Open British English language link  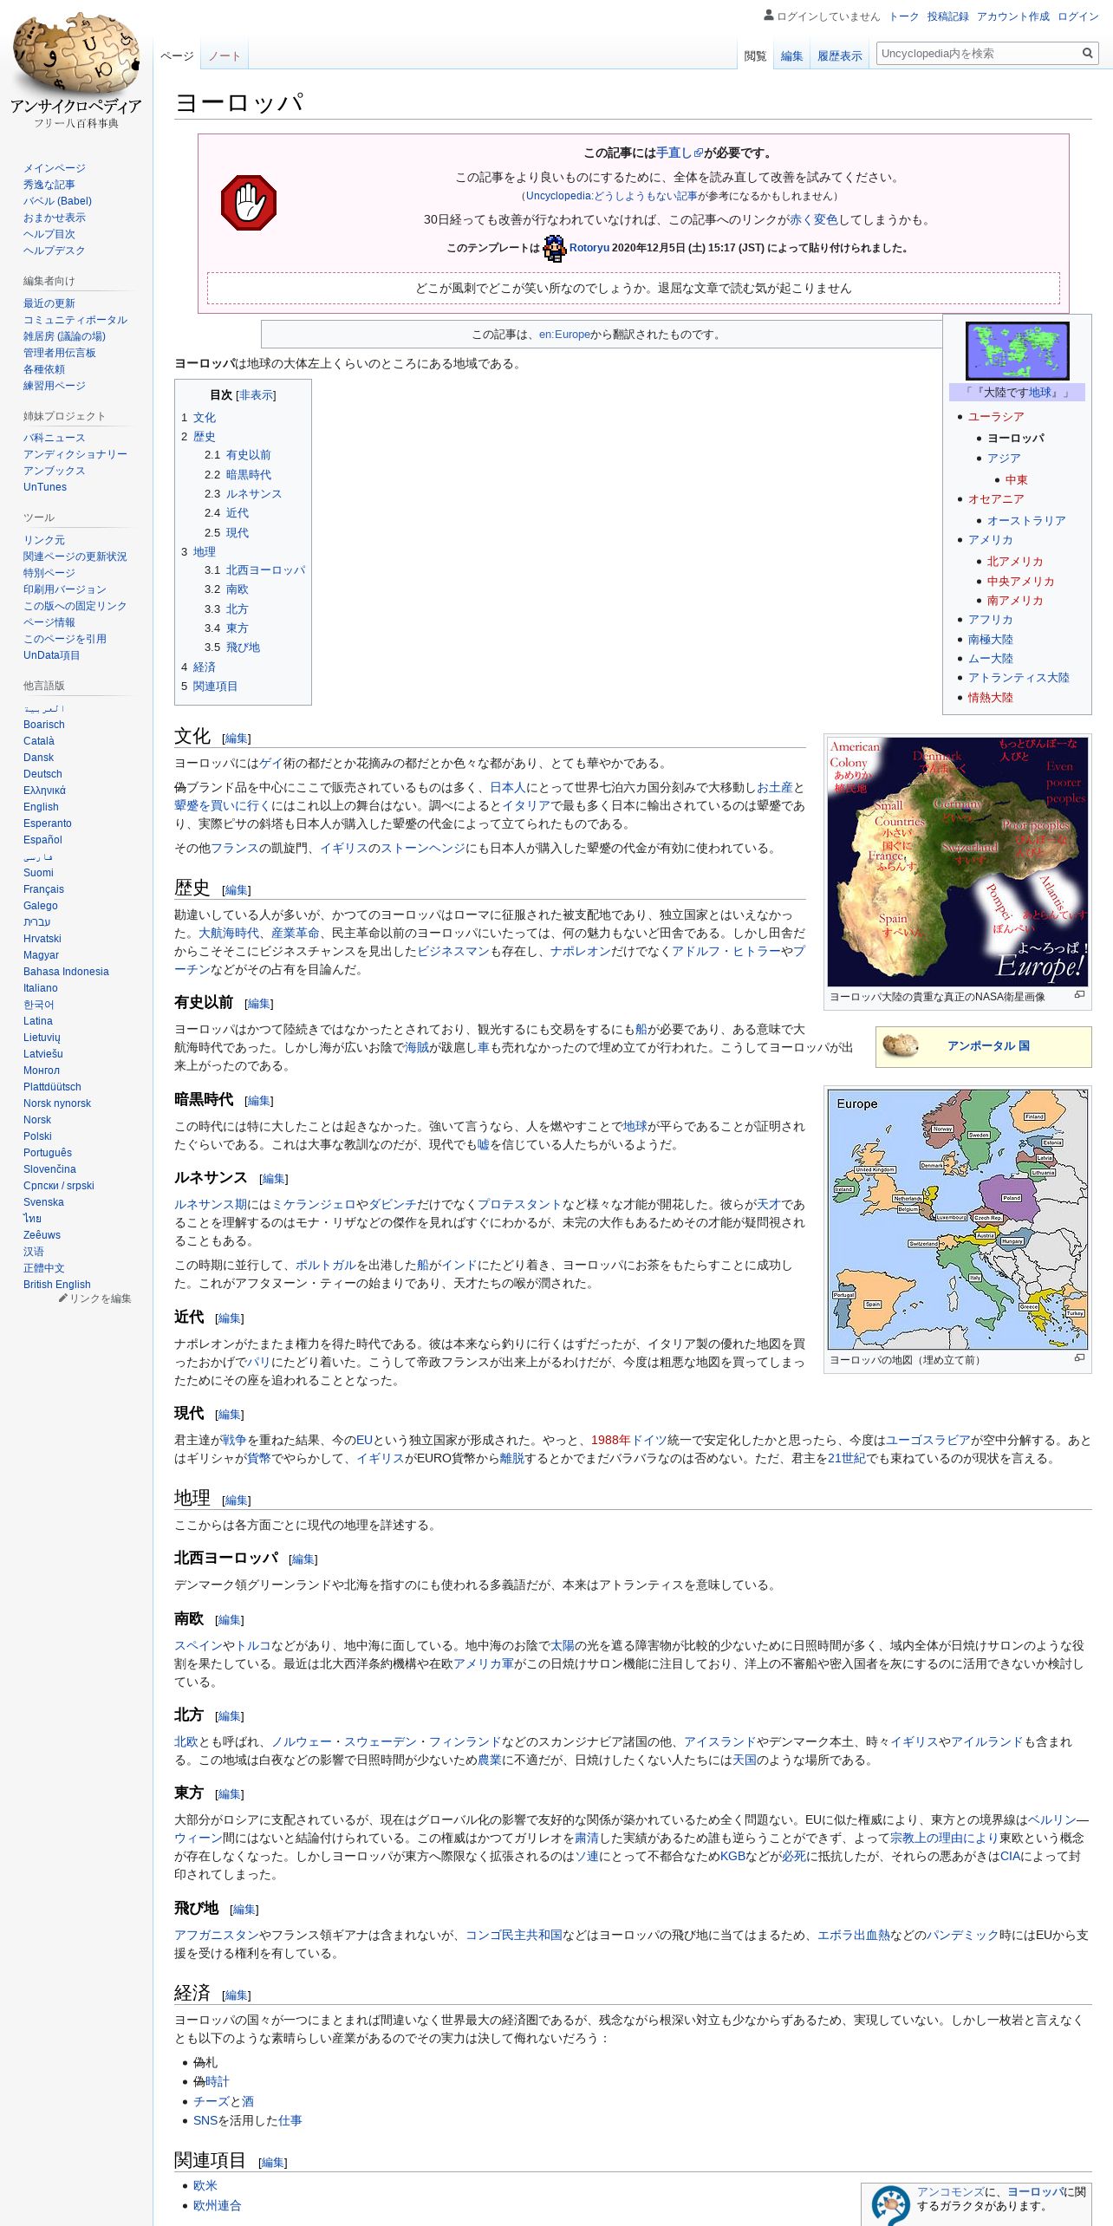(x=57, y=1285)
